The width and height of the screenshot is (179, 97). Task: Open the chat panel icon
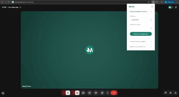166,93
